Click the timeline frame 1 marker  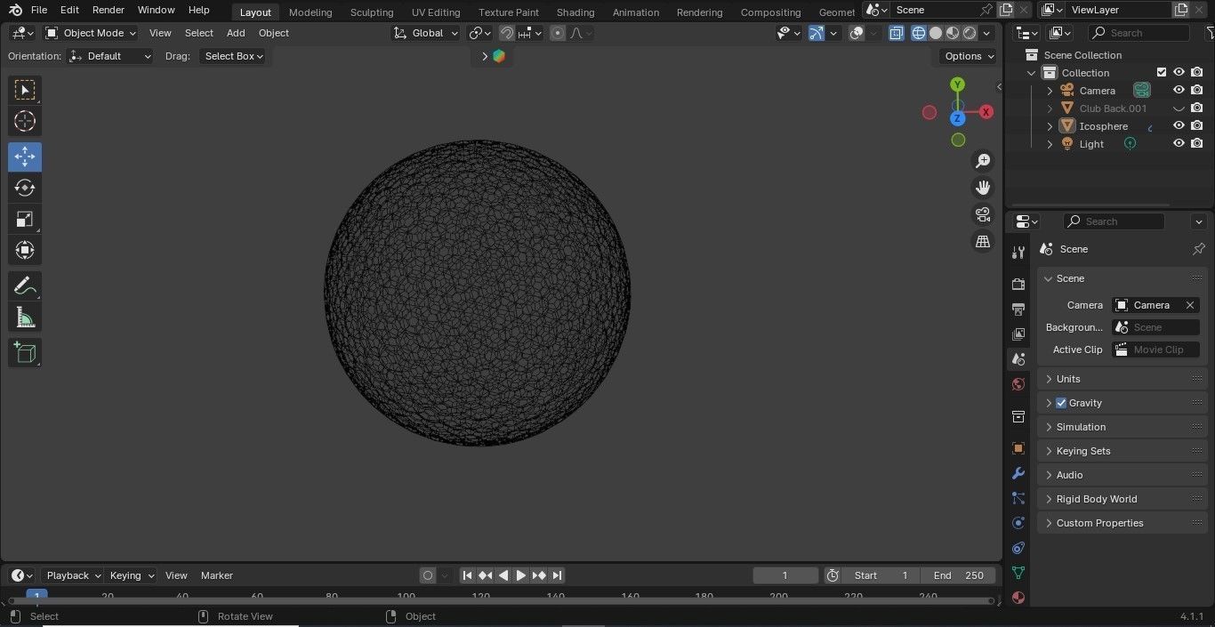tap(36, 595)
